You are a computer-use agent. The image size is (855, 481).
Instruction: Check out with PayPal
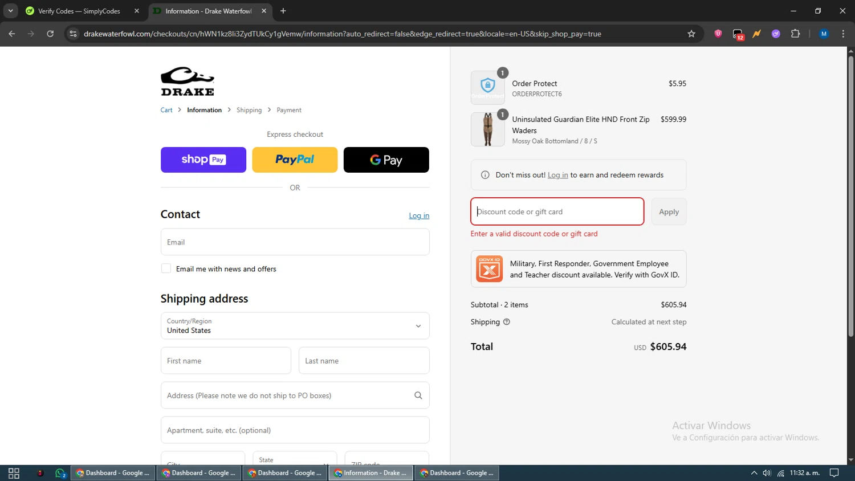coord(295,160)
